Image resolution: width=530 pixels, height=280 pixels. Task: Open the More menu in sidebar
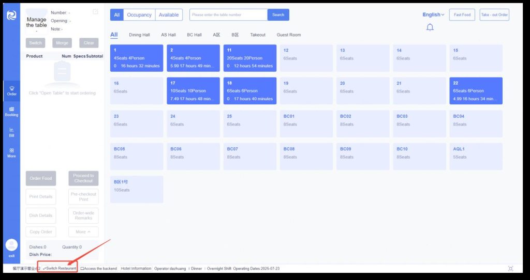11,153
